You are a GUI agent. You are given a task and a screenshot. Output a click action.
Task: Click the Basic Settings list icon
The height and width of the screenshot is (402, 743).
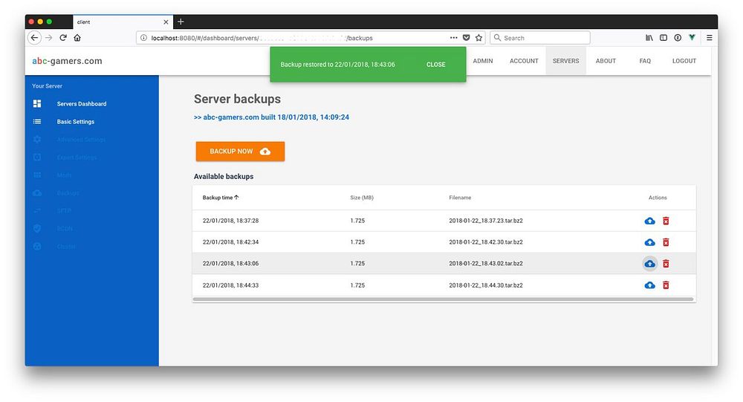[x=37, y=121]
